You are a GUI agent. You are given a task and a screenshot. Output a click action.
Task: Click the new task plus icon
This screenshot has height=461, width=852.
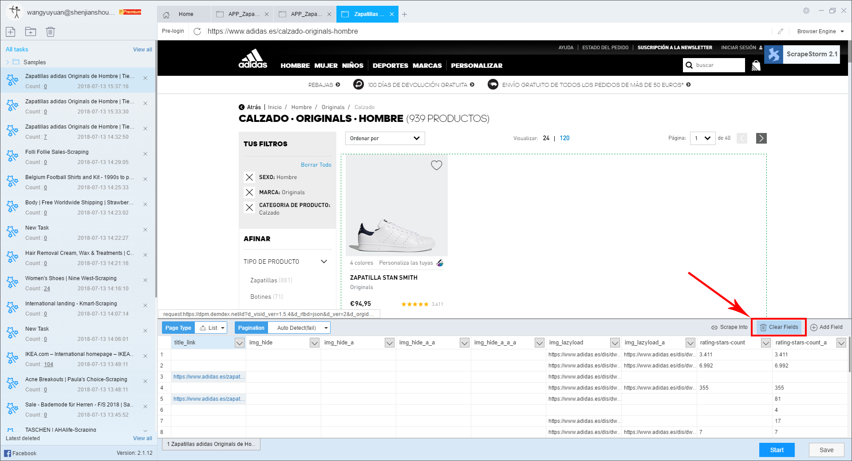click(x=11, y=31)
